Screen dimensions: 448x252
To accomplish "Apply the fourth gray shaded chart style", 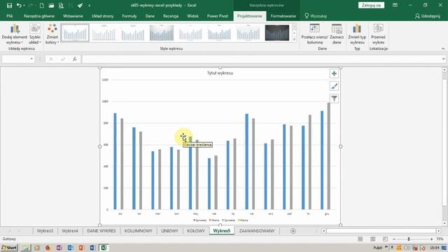I will tap(162, 33).
